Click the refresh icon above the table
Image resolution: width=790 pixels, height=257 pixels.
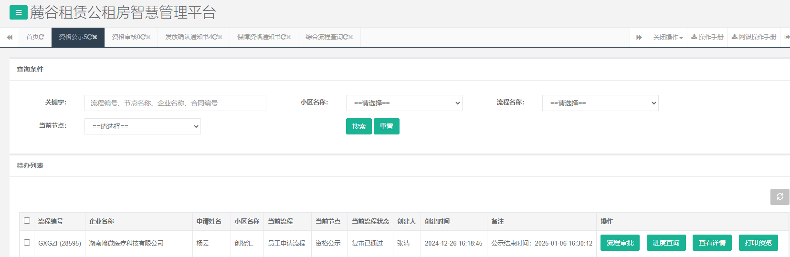point(779,197)
